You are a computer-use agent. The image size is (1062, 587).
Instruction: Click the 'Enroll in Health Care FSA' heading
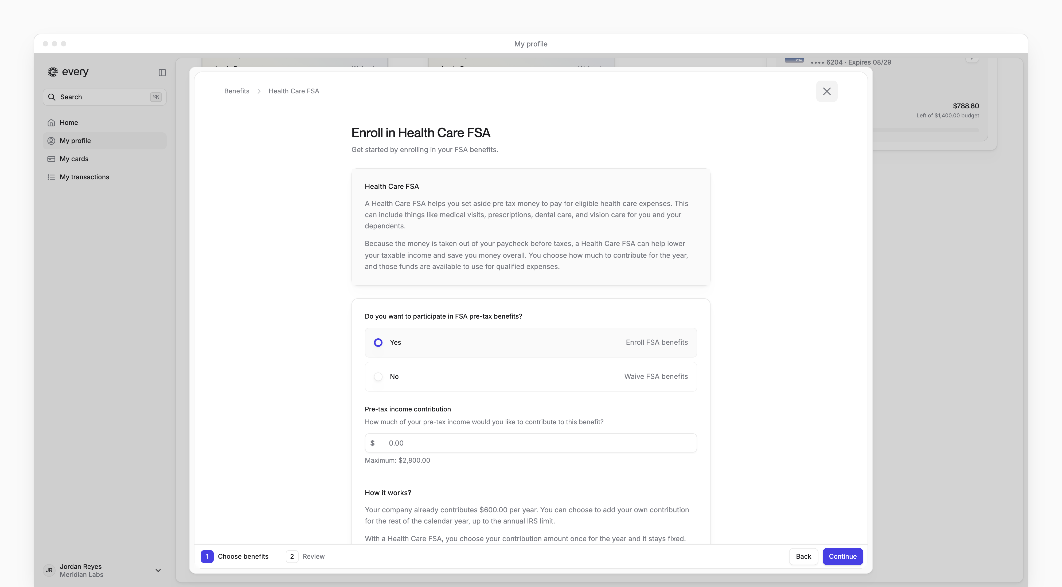420,133
